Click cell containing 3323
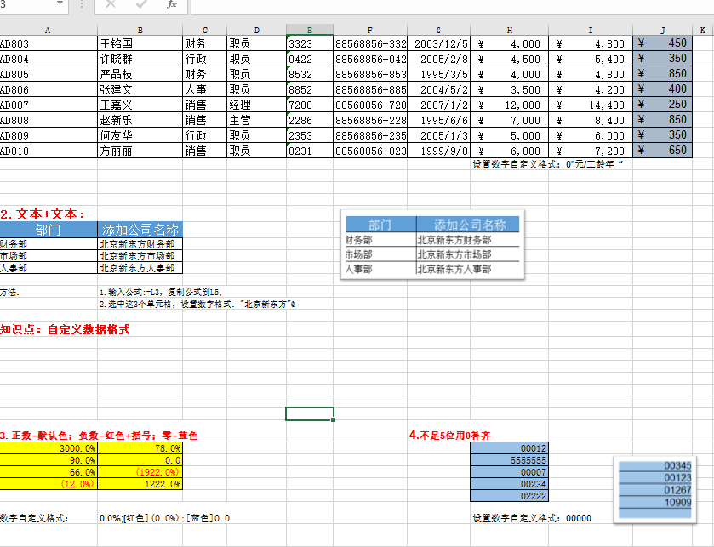The width and height of the screenshot is (714, 547). pos(310,43)
